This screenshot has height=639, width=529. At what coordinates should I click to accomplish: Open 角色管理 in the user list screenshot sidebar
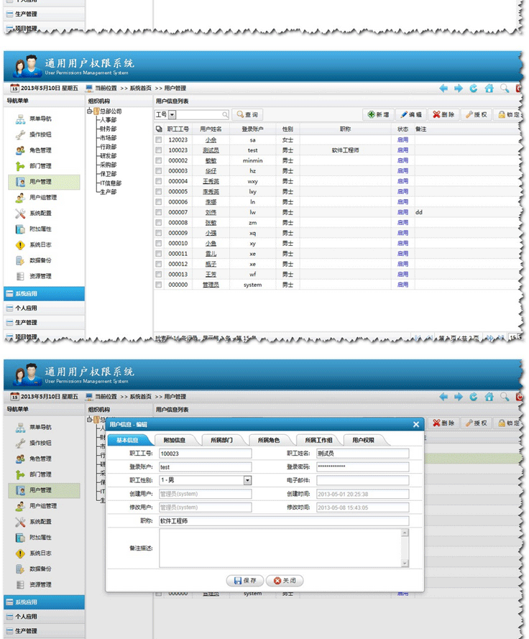tap(34, 150)
